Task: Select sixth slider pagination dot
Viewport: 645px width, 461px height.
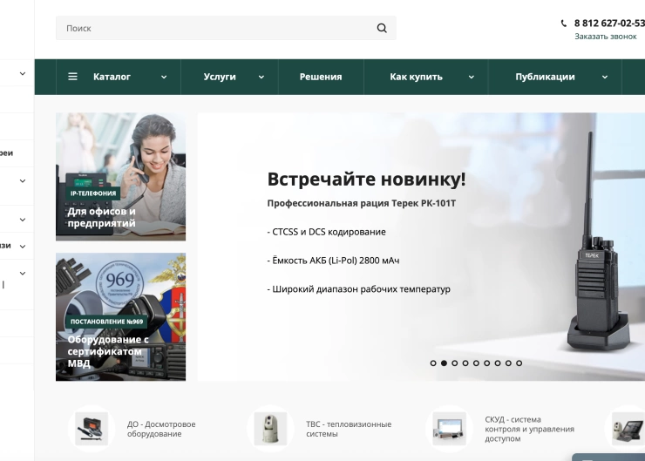Action: (486, 363)
